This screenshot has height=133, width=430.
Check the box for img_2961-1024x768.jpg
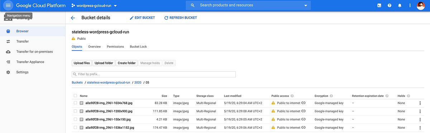pyautogui.click(x=75, y=103)
